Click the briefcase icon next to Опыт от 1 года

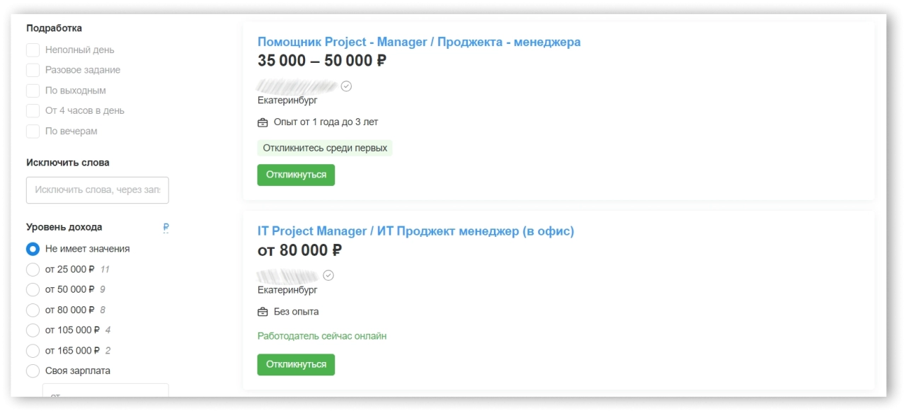coord(262,122)
